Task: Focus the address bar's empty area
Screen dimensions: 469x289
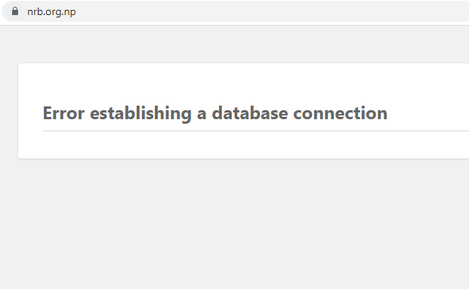Action: 269,11
